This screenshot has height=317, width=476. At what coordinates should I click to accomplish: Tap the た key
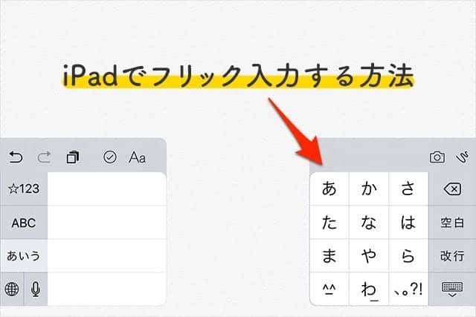point(329,223)
